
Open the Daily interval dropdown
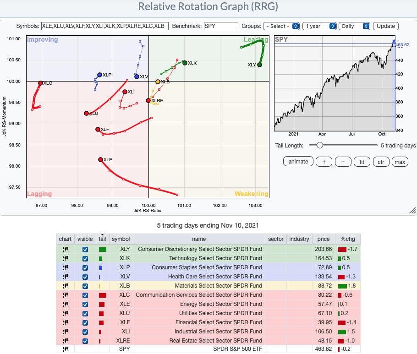click(x=354, y=26)
